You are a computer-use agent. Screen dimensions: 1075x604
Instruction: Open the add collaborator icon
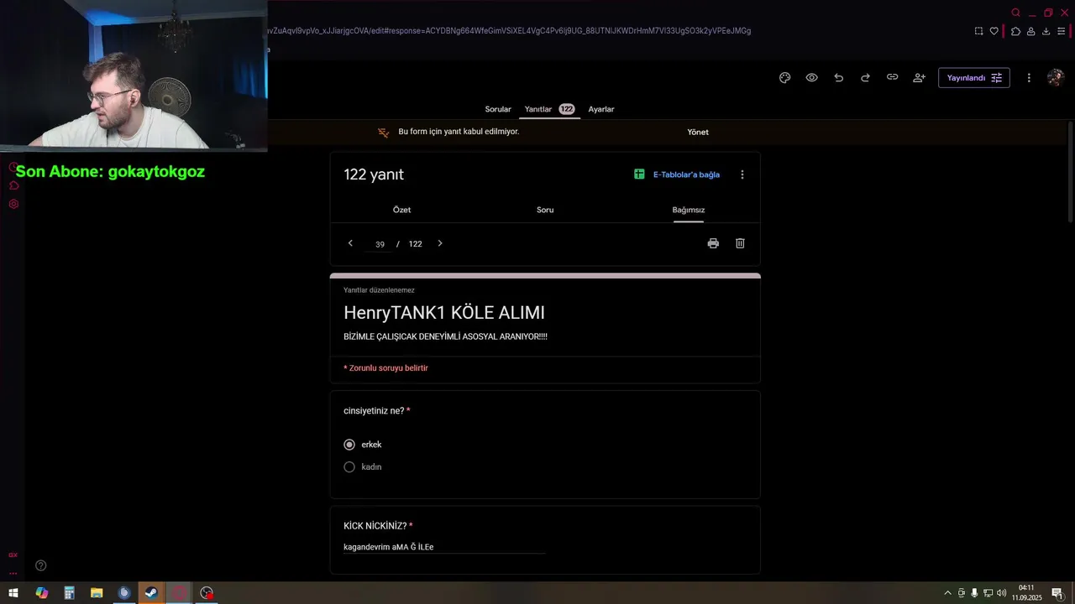tap(919, 78)
